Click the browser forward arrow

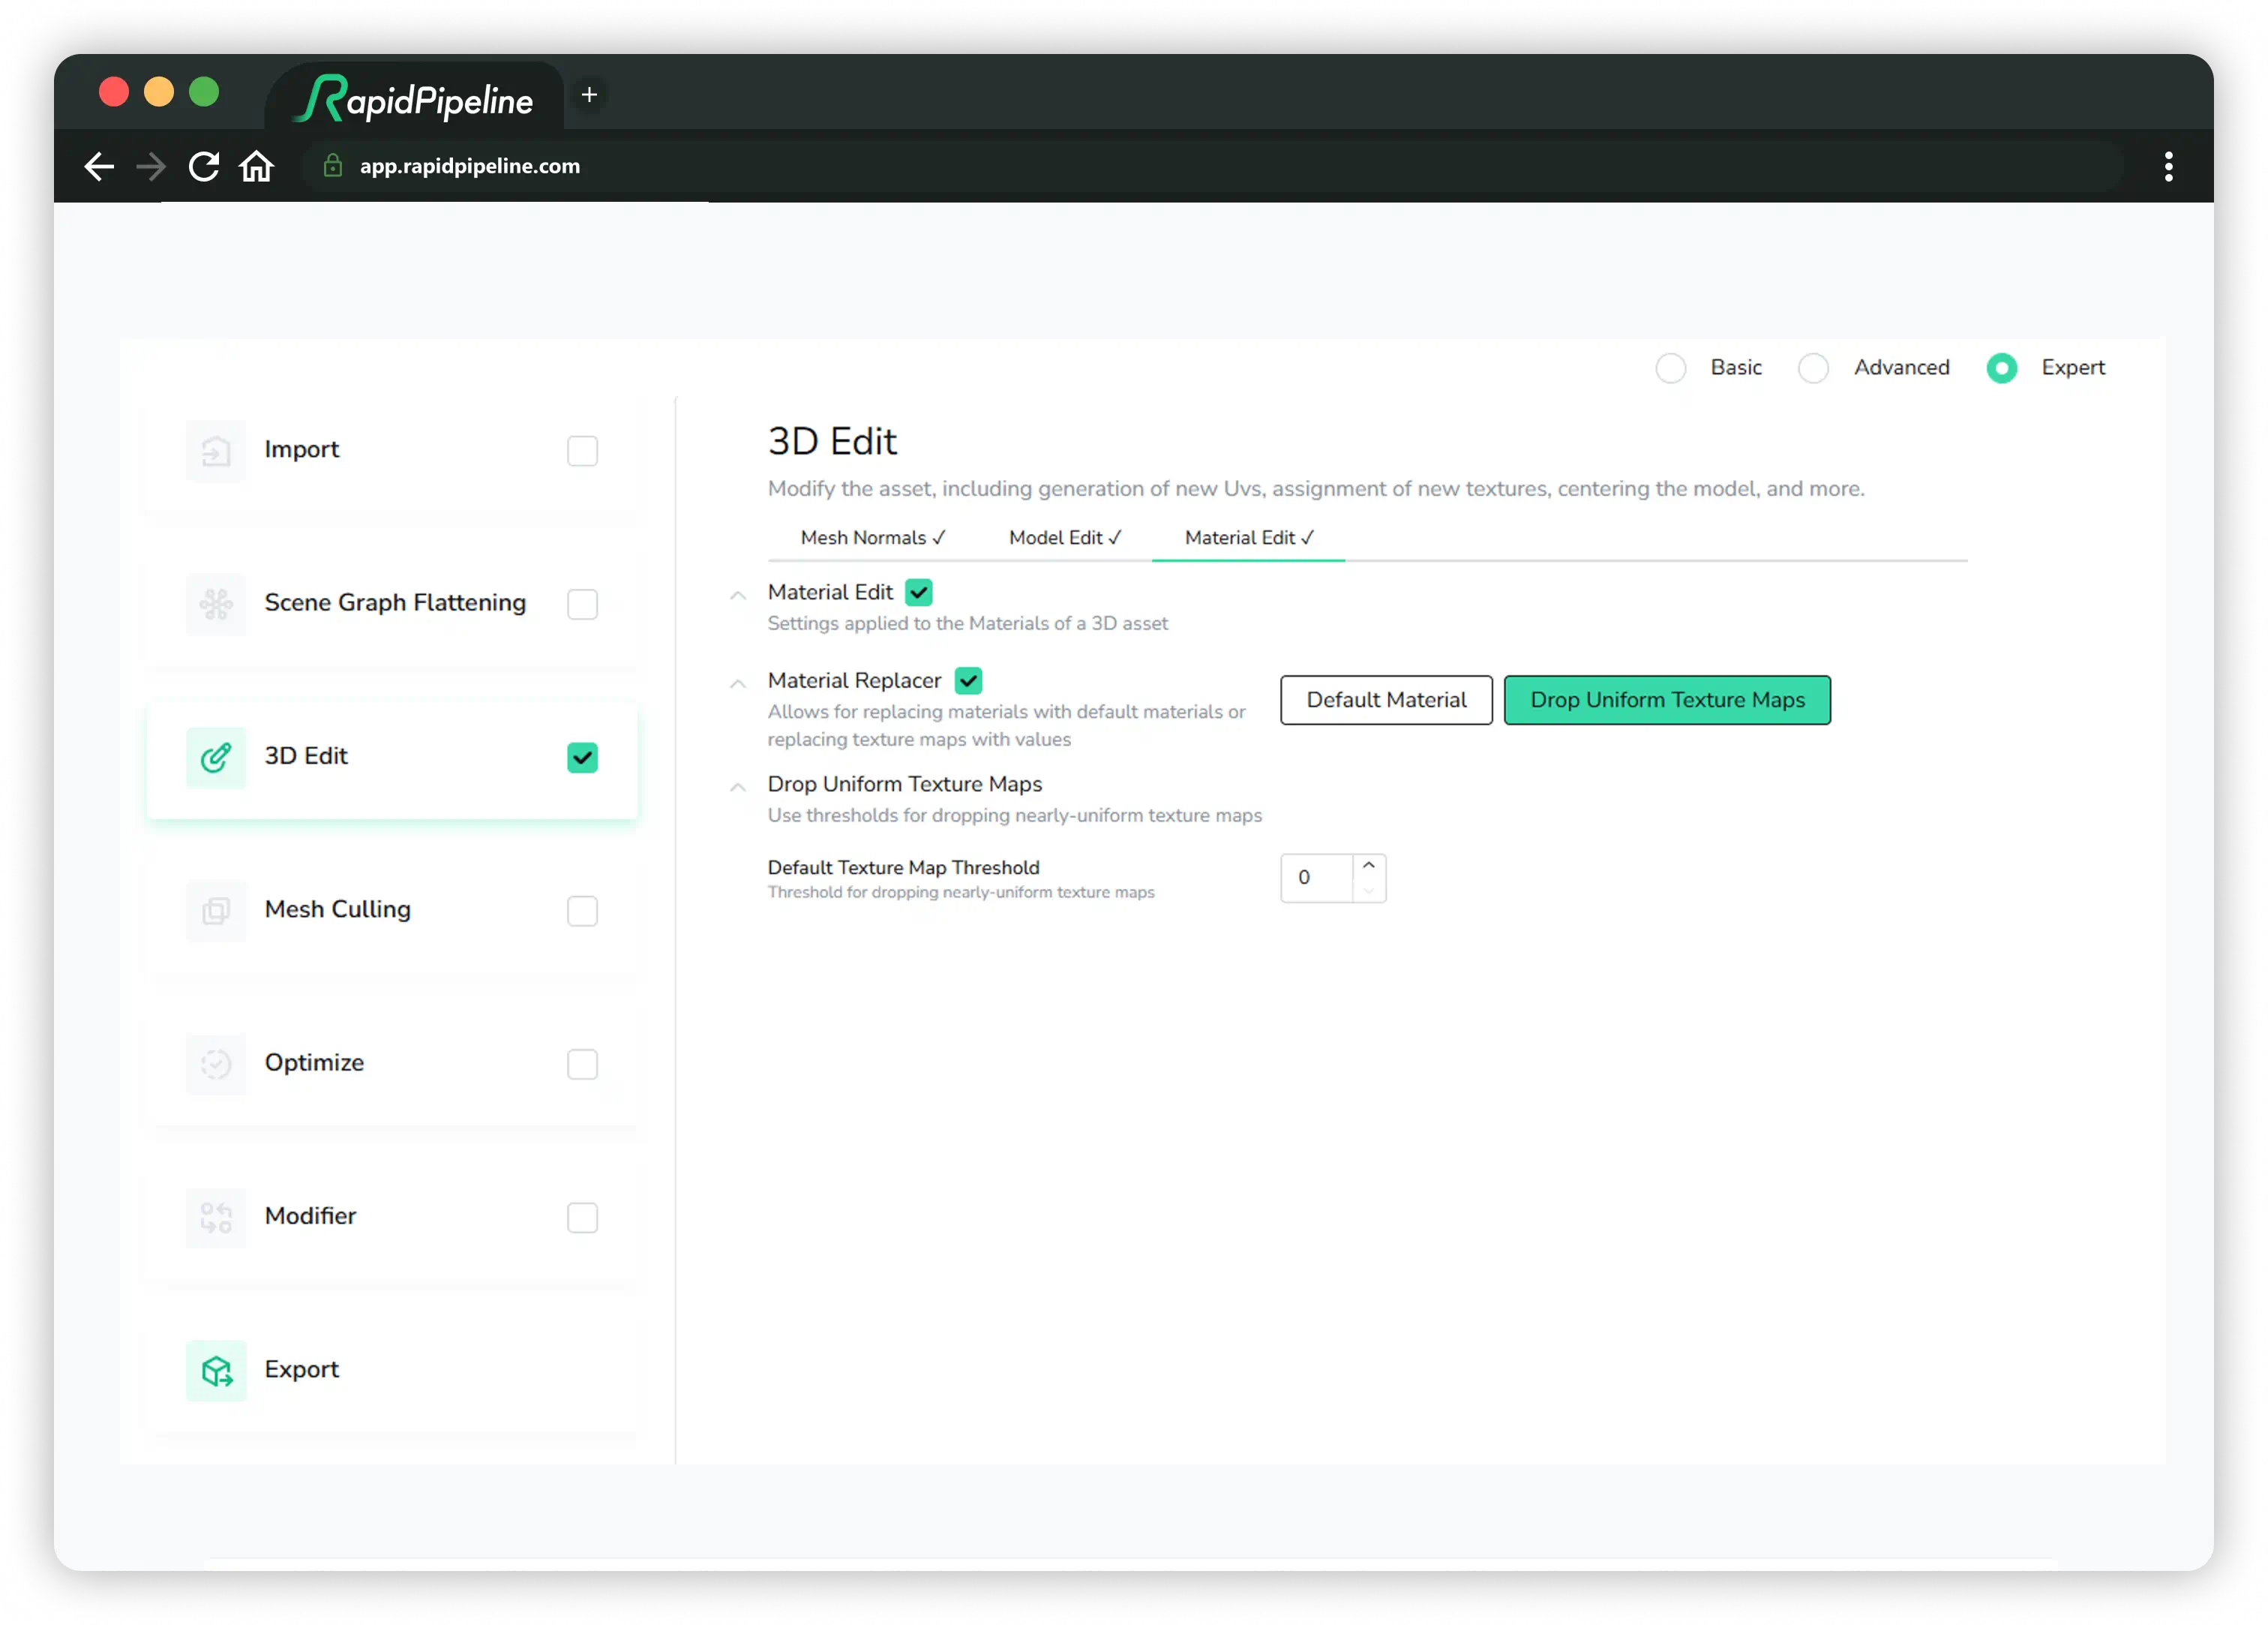pyautogui.click(x=151, y=166)
